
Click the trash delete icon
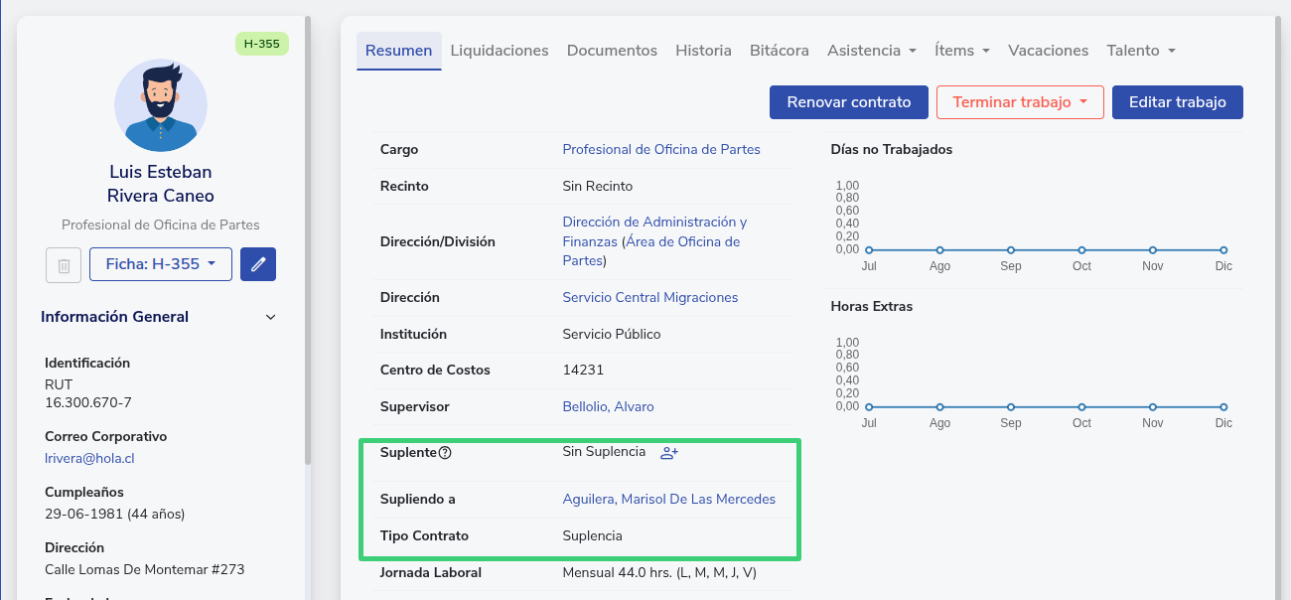click(x=64, y=265)
